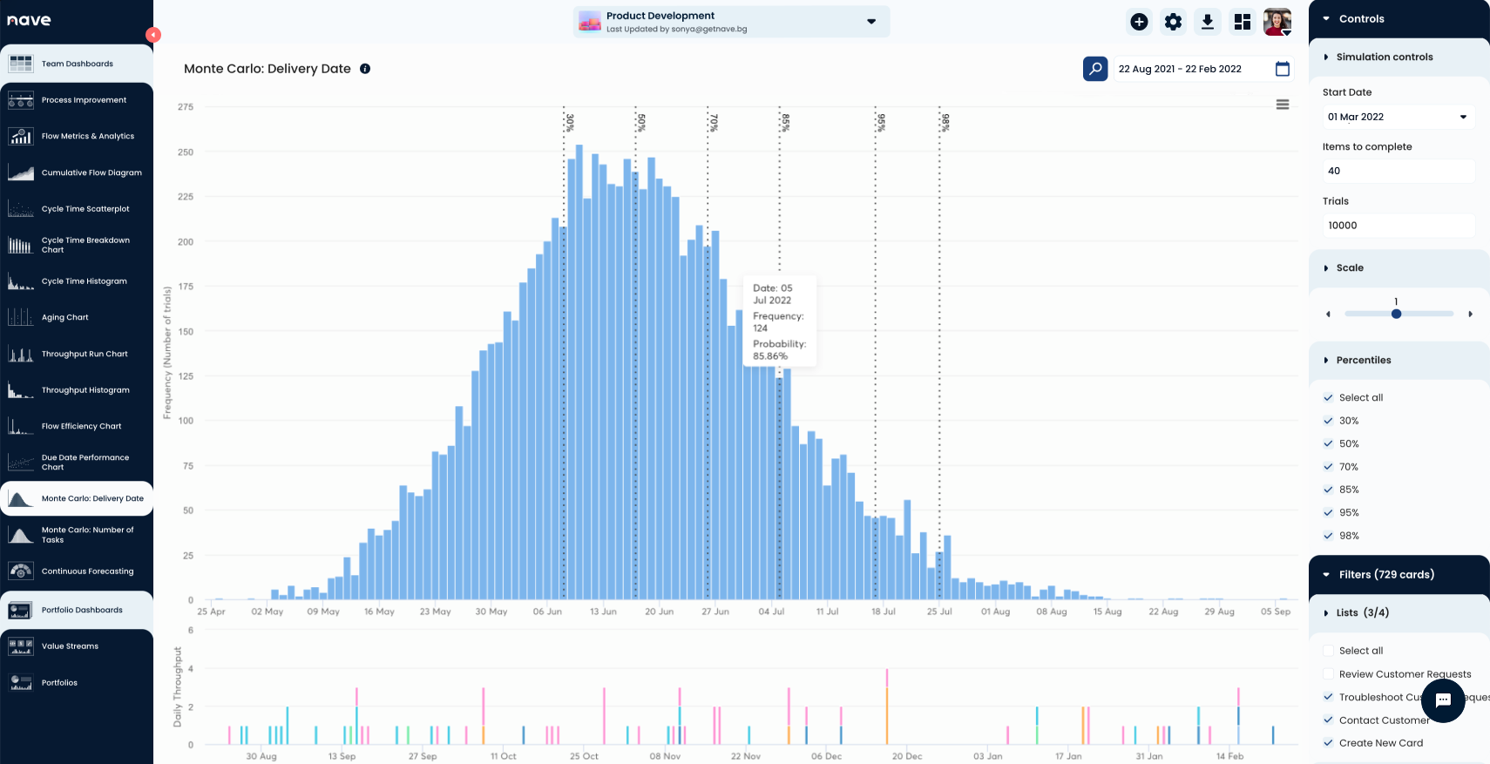
Task: Open the calendar date picker icon
Action: pyautogui.click(x=1283, y=69)
